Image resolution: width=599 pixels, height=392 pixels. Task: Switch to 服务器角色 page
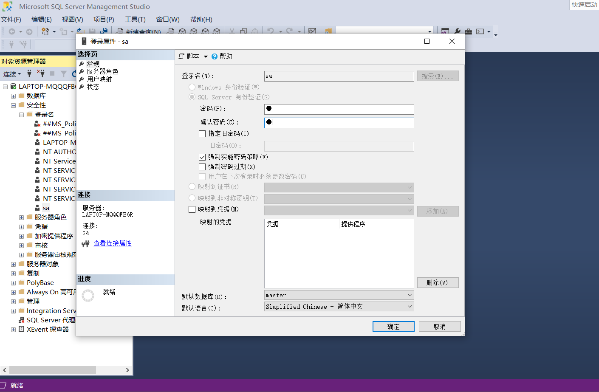pyautogui.click(x=102, y=71)
